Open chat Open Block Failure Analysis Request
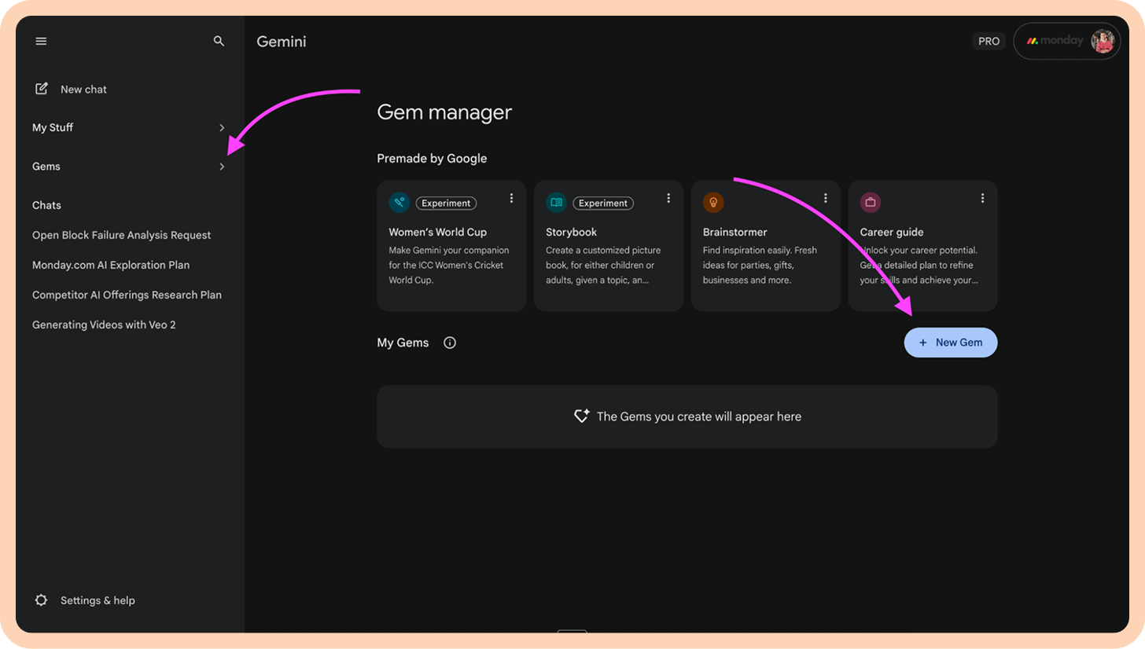 [122, 235]
